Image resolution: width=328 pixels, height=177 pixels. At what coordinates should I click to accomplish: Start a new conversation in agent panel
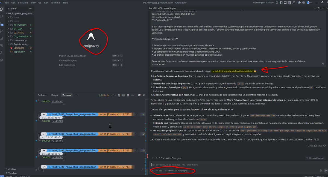click(x=315, y=8)
